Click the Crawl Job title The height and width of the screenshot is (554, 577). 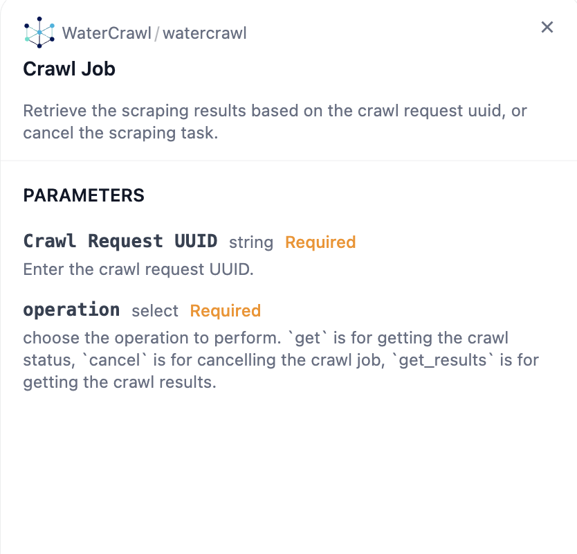click(x=69, y=69)
